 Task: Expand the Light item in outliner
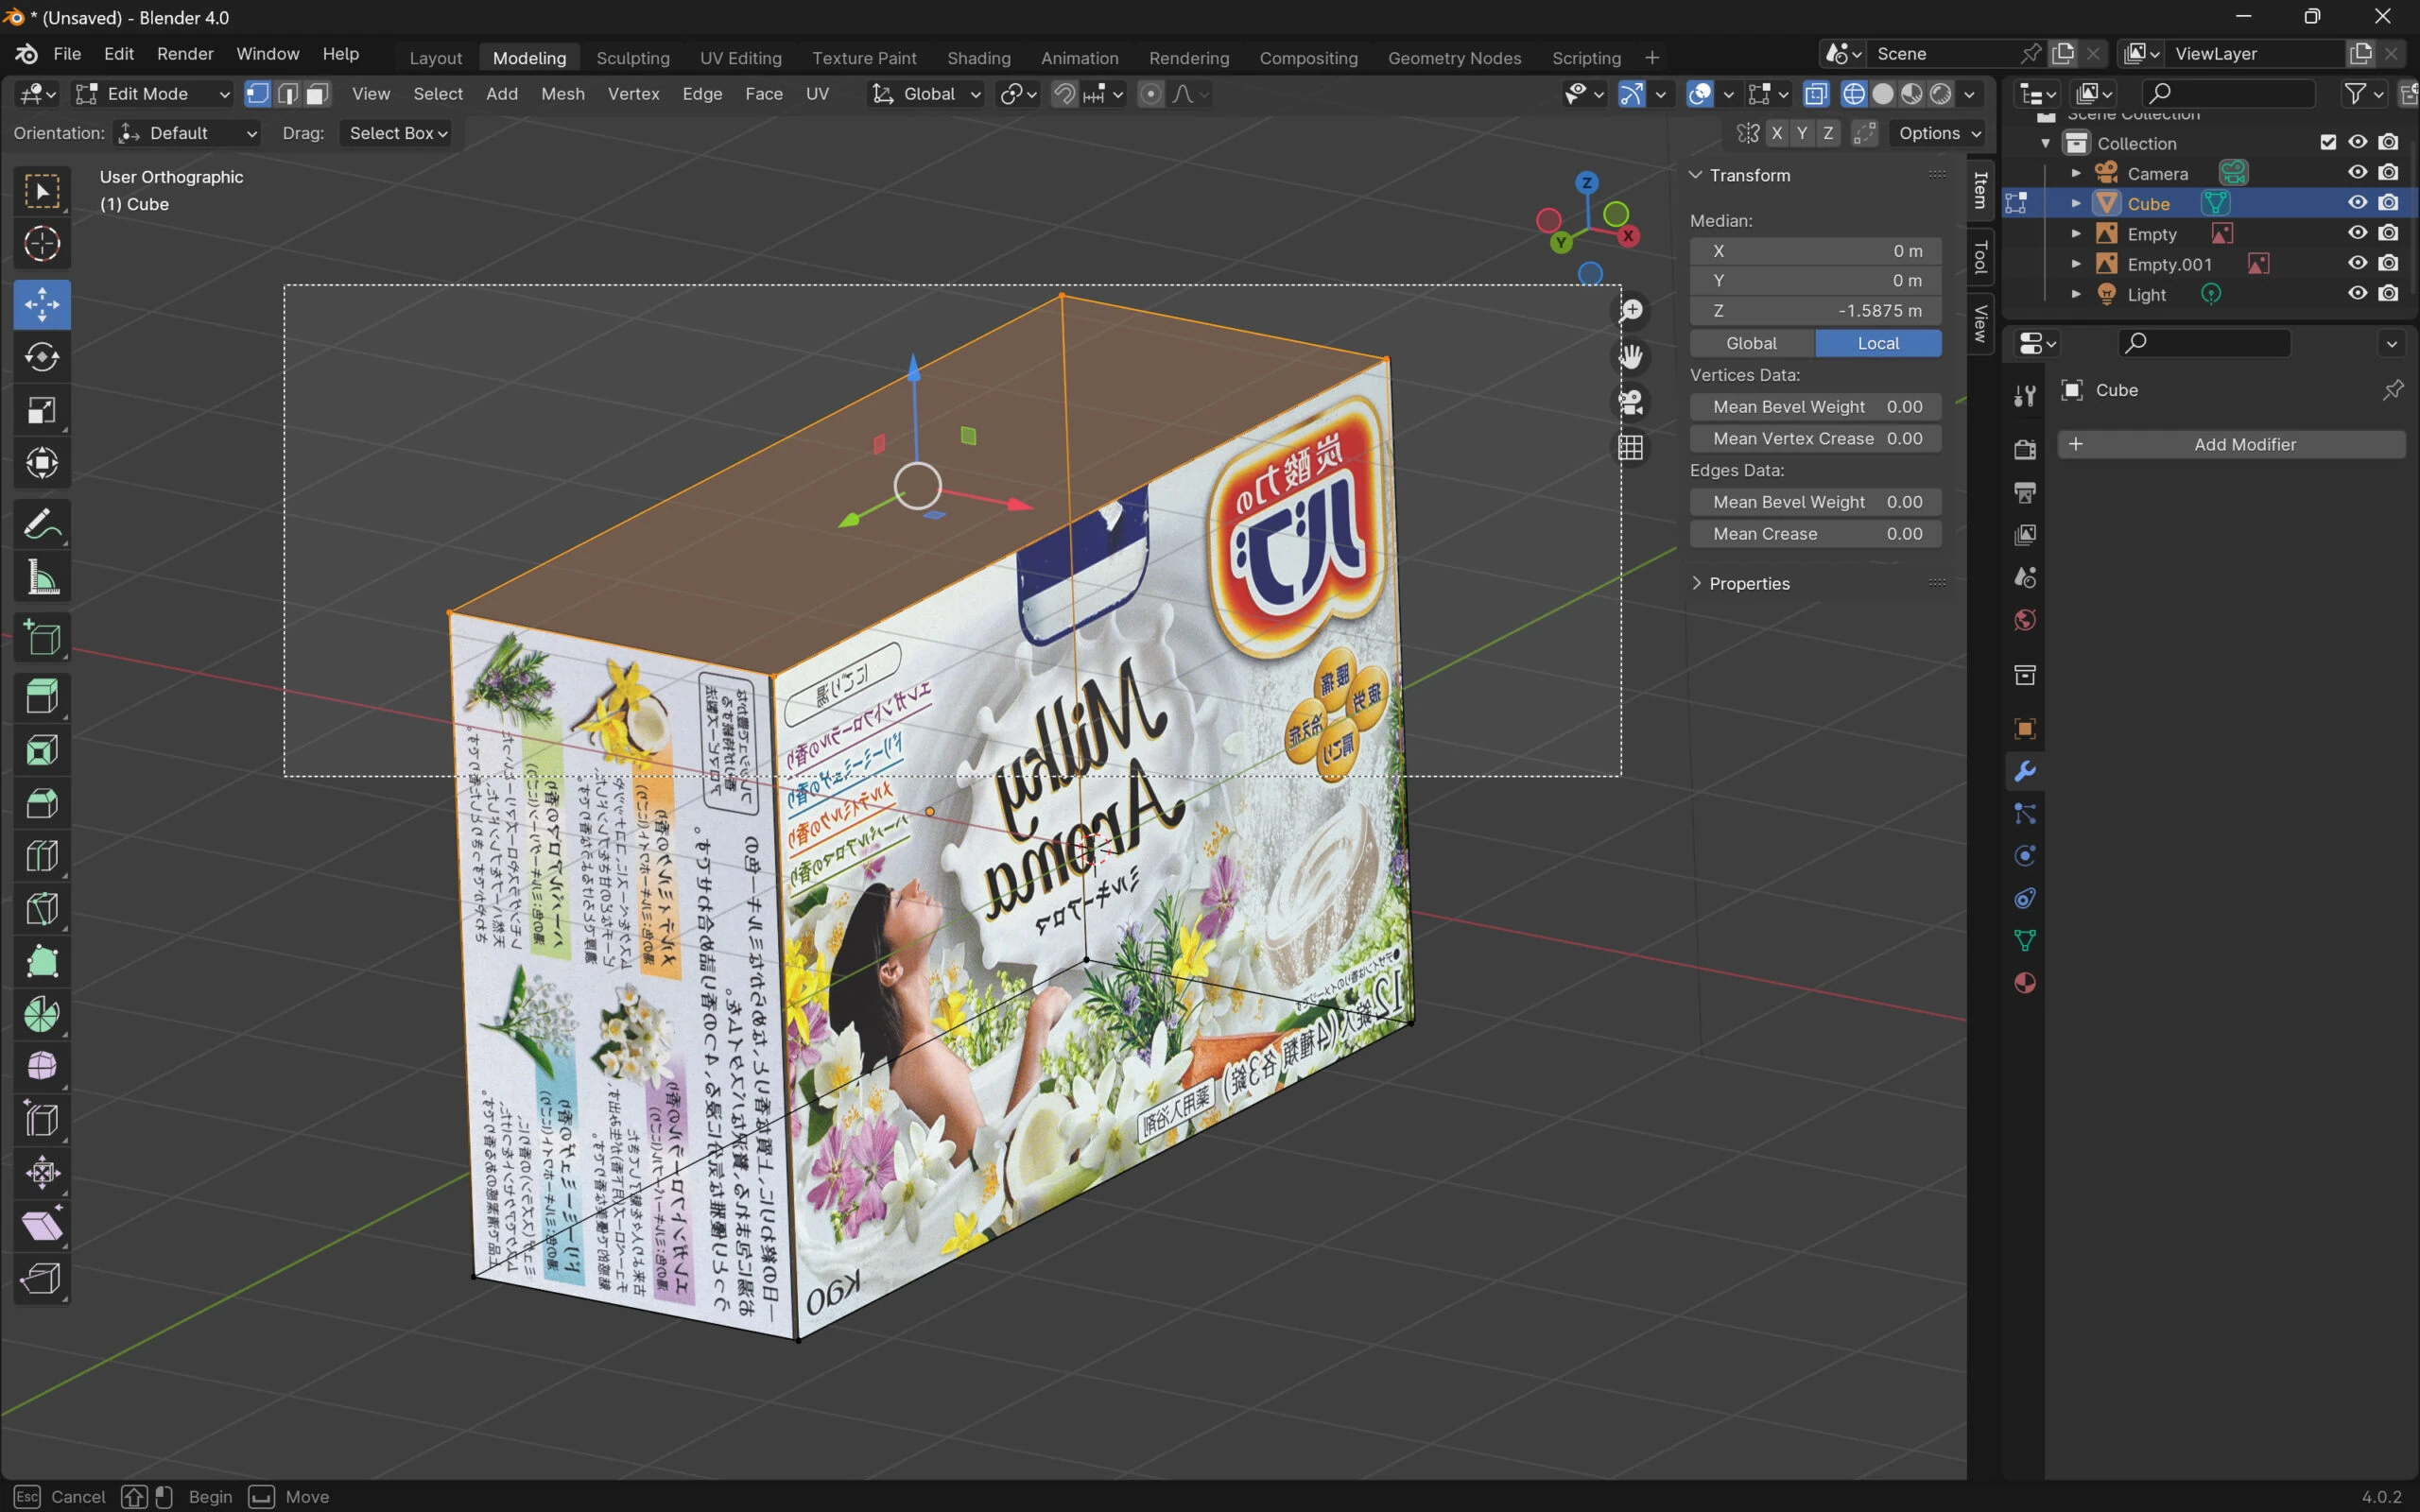coord(2076,294)
